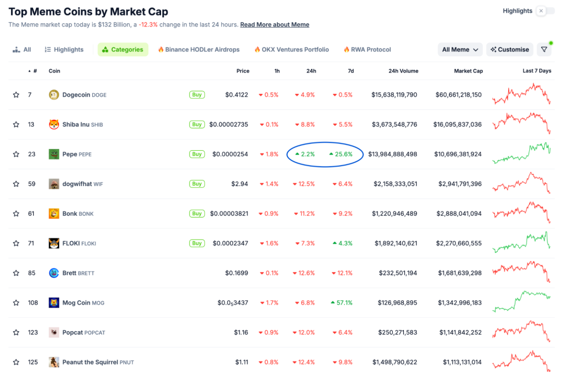Click the Brett coin logo icon
Screen dimensions: 565x377
tap(54, 273)
